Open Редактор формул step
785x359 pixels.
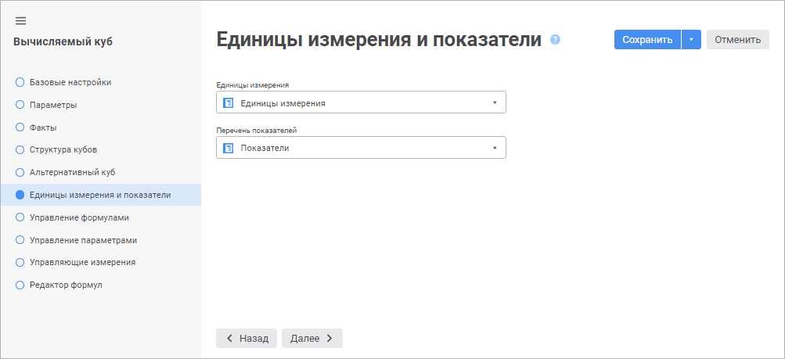point(66,285)
